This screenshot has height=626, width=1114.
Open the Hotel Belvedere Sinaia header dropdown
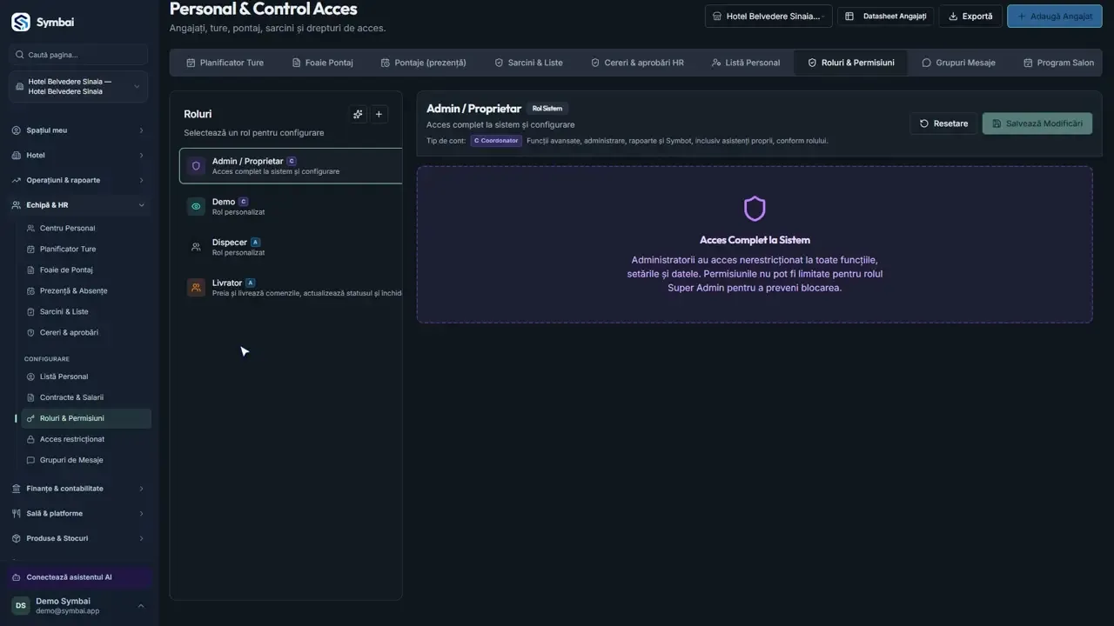pyautogui.click(x=768, y=17)
